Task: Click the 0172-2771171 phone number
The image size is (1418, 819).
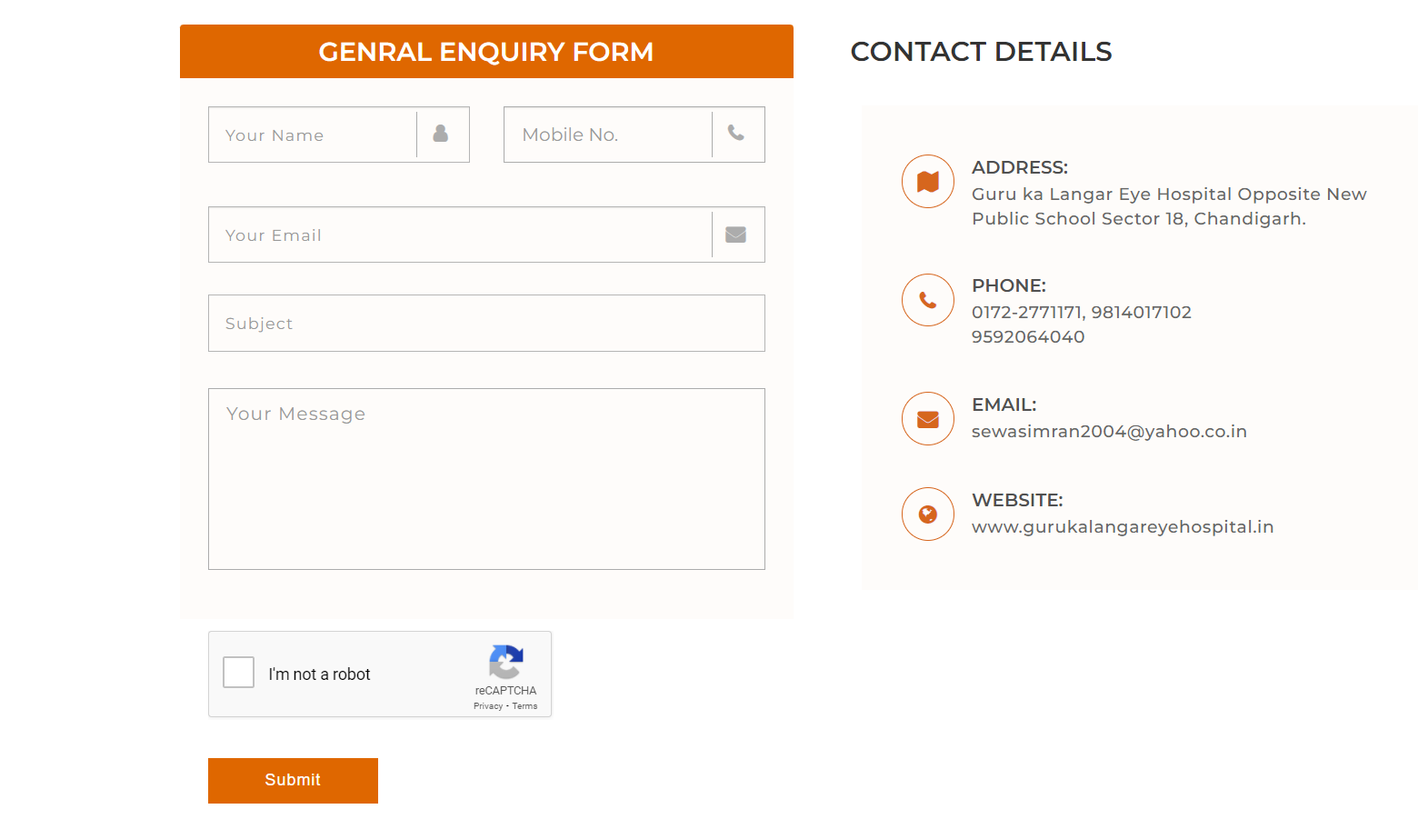Action: coord(1026,313)
